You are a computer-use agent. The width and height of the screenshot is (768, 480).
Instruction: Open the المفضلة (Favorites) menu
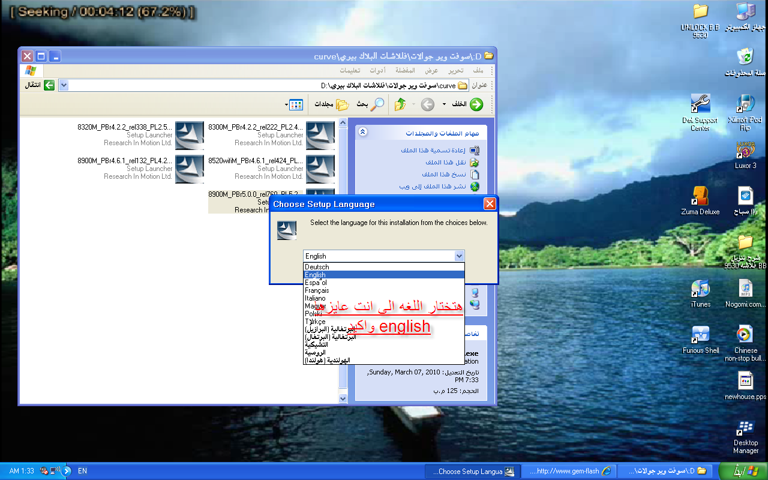406,71
